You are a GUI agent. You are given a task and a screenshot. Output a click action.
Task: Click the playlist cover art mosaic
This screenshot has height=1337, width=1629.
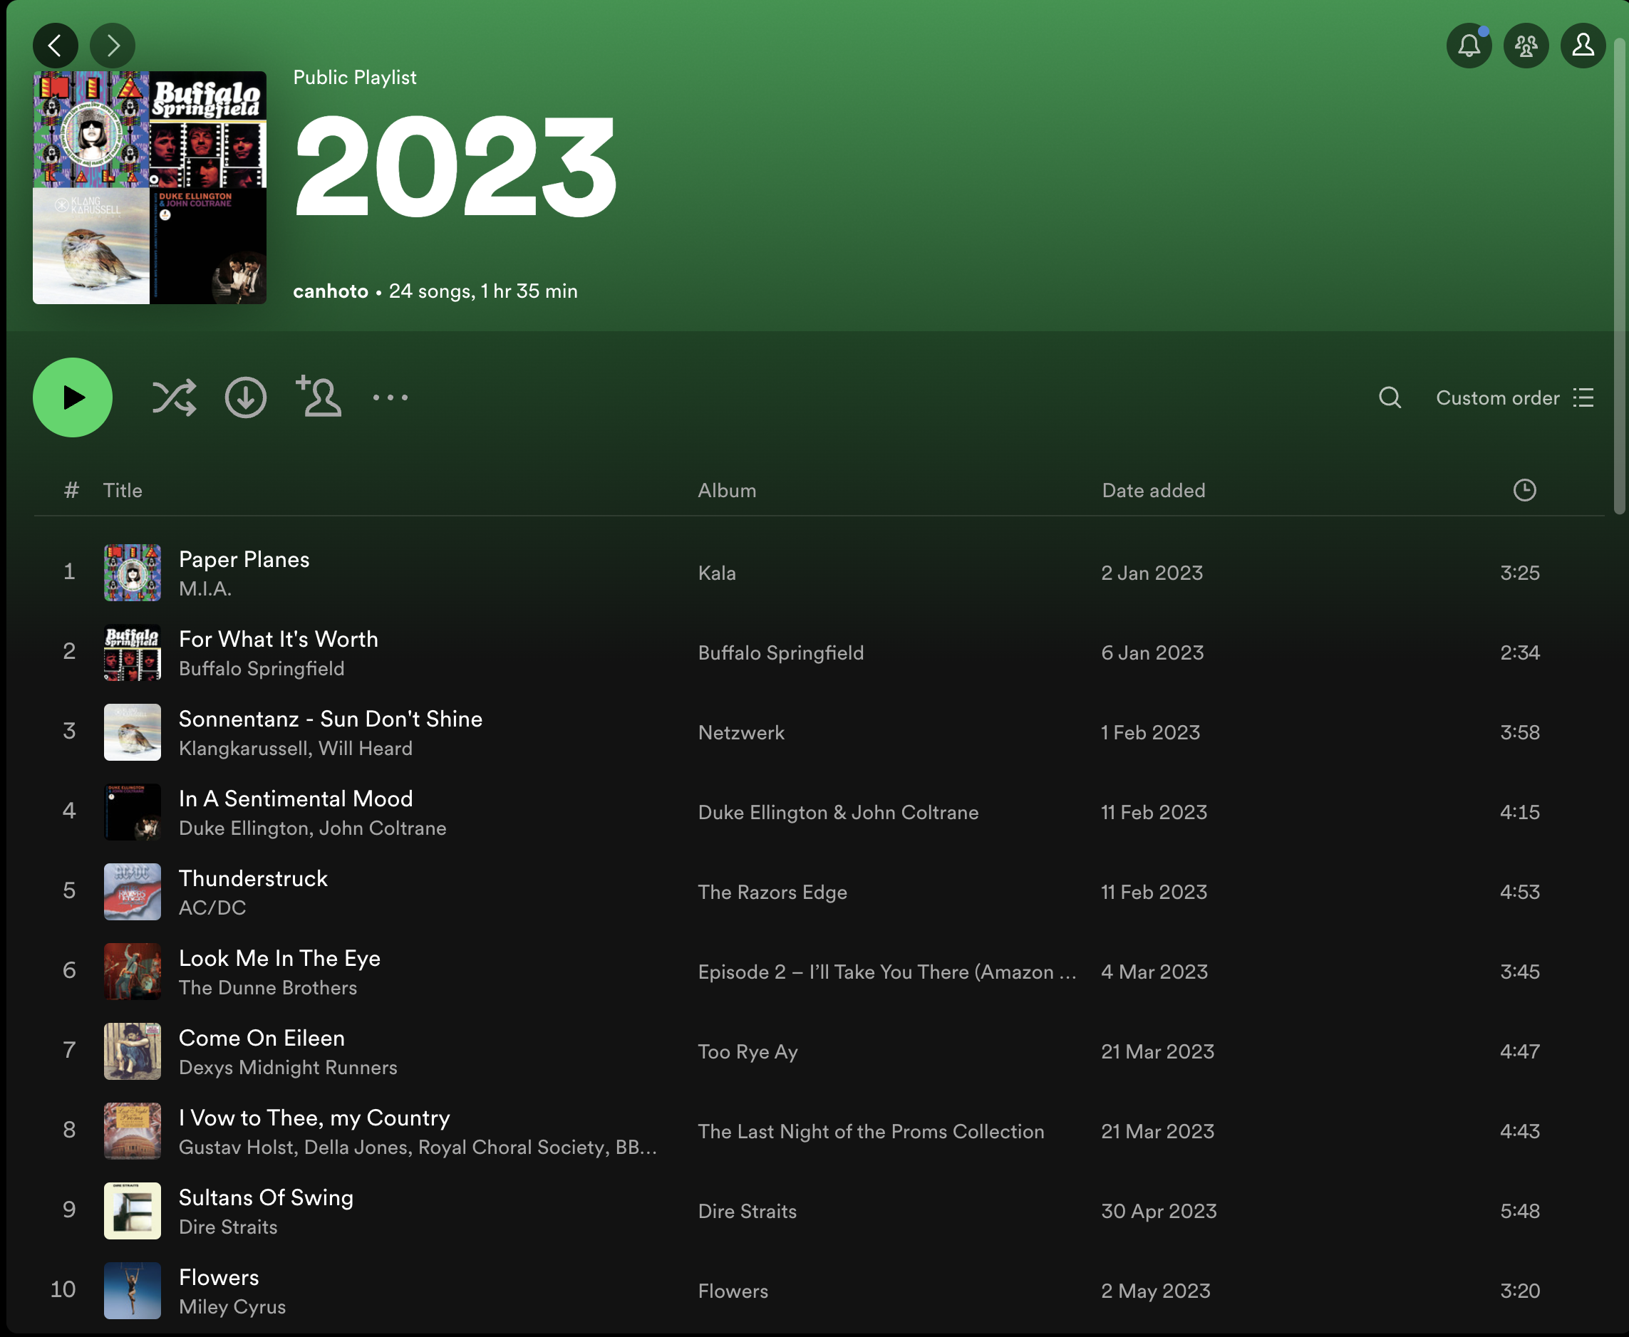coord(150,188)
